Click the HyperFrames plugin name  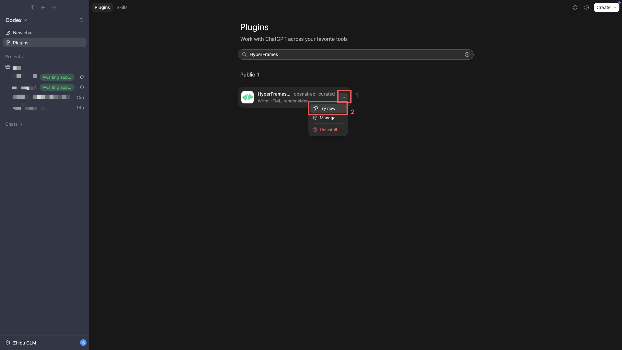coord(274,94)
